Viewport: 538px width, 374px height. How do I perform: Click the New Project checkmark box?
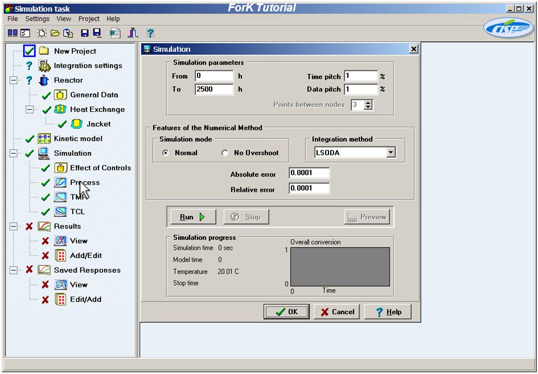pos(29,51)
